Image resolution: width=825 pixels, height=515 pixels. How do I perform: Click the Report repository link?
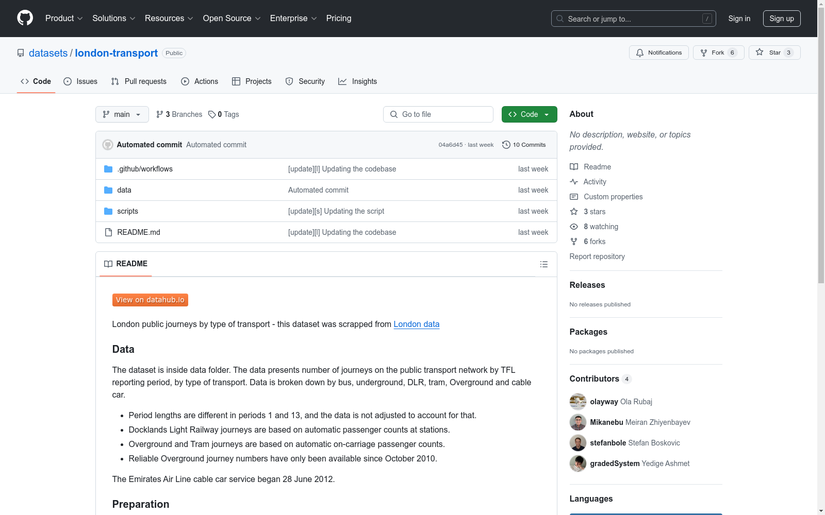[x=597, y=256]
